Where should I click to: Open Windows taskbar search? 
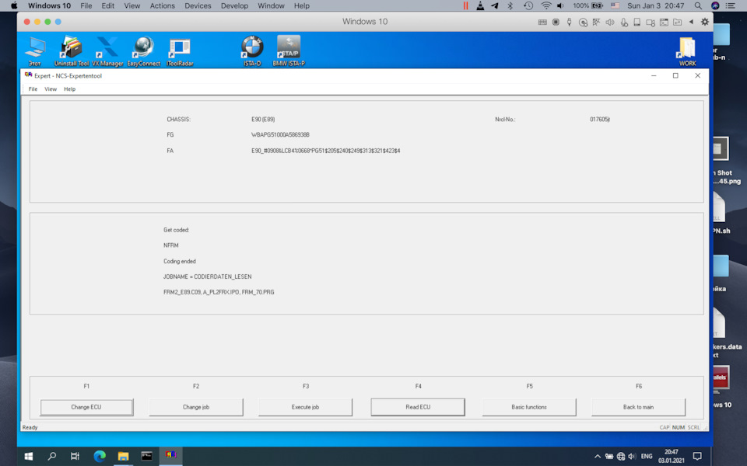(51, 456)
